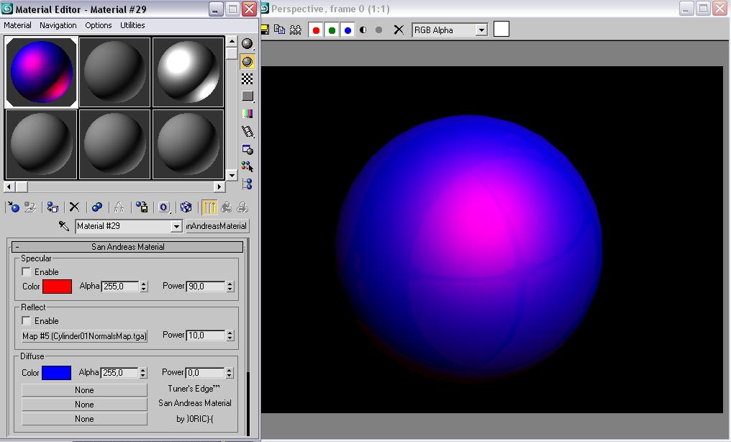This screenshot has height=442, width=731.
Task: Click the Specular Alpha 255,0 field
Action: click(120, 287)
